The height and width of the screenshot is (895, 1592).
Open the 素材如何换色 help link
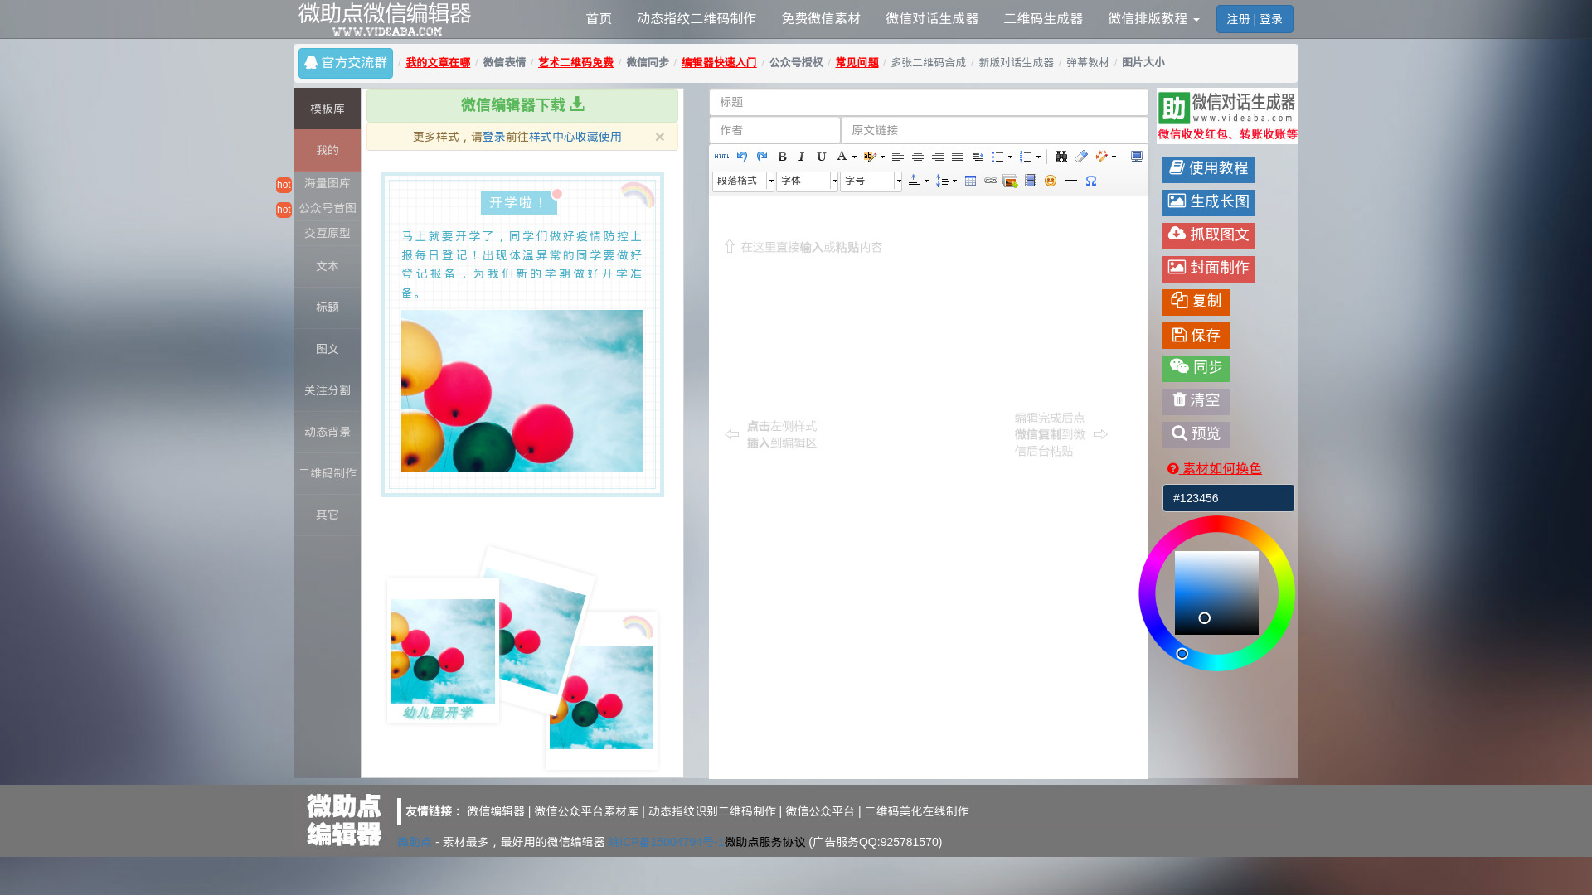(1215, 469)
